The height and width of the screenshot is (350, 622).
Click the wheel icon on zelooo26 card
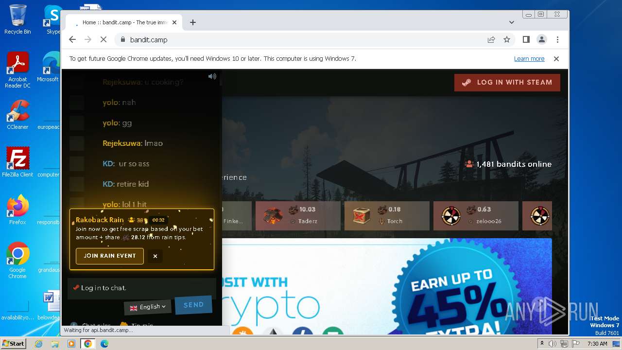tap(450, 216)
